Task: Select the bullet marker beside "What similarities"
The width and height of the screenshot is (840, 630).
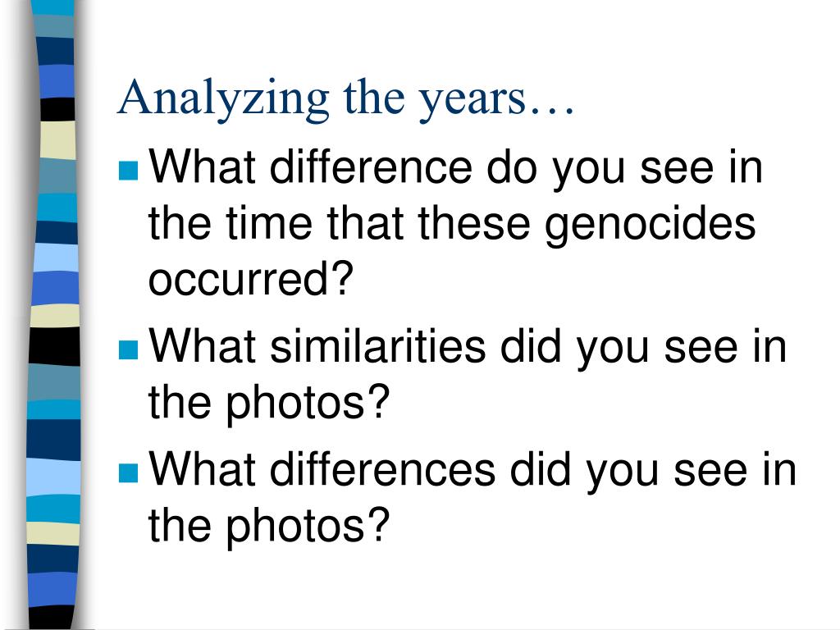Action: pyautogui.click(x=129, y=349)
